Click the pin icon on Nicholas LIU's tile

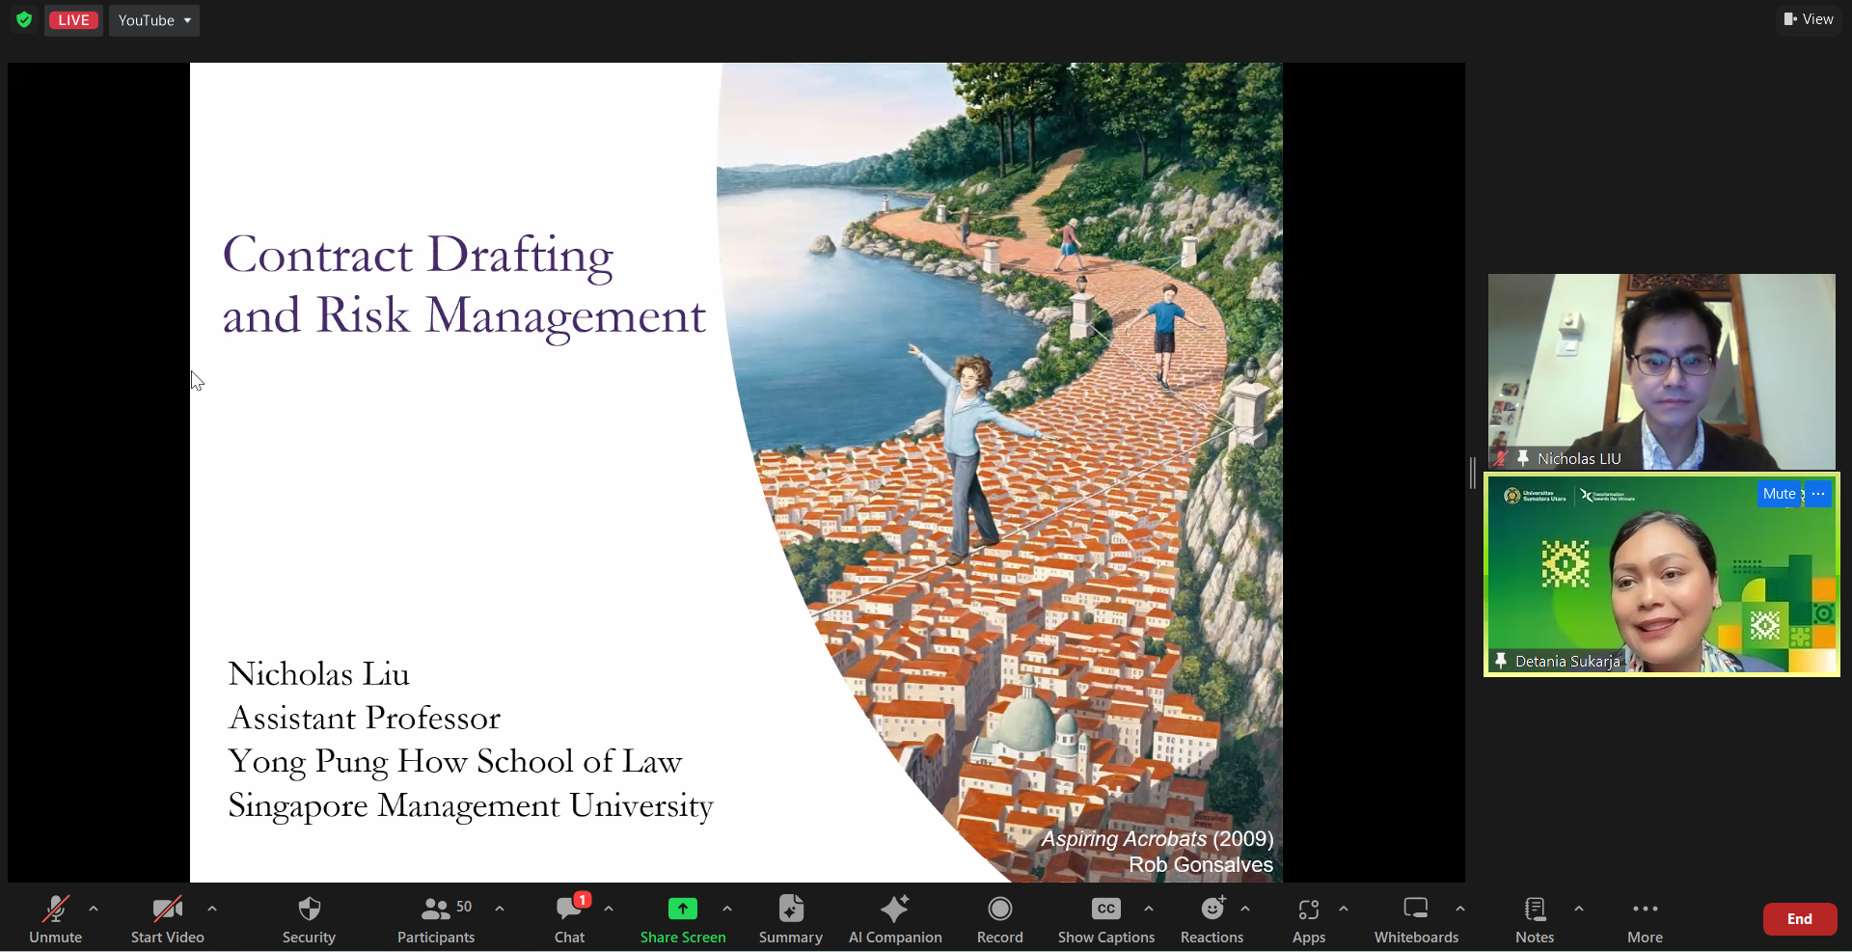coord(1523,458)
